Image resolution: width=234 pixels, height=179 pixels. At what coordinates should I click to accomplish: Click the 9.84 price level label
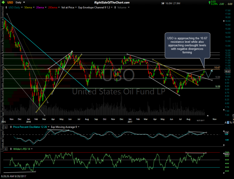click(x=218, y=77)
